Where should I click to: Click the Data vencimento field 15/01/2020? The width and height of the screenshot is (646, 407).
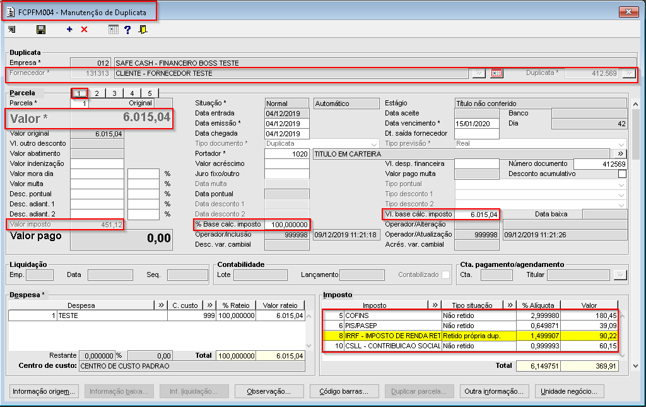pyautogui.click(x=477, y=124)
